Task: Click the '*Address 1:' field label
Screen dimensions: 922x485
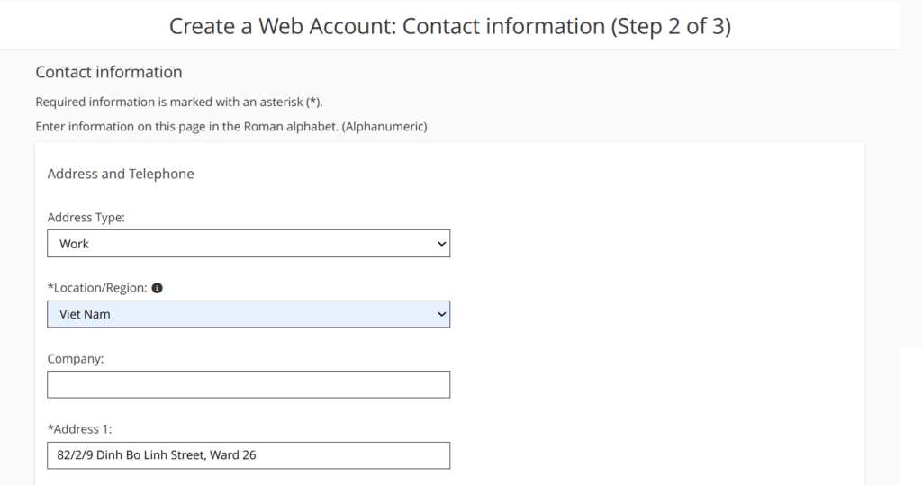Action: tap(80, 429)
